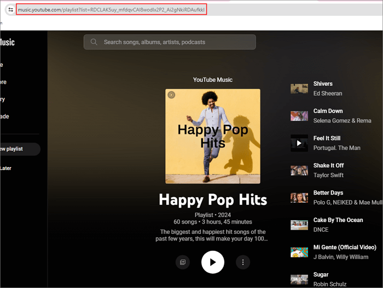Open the three-dot more options menu

click(243, 262)
